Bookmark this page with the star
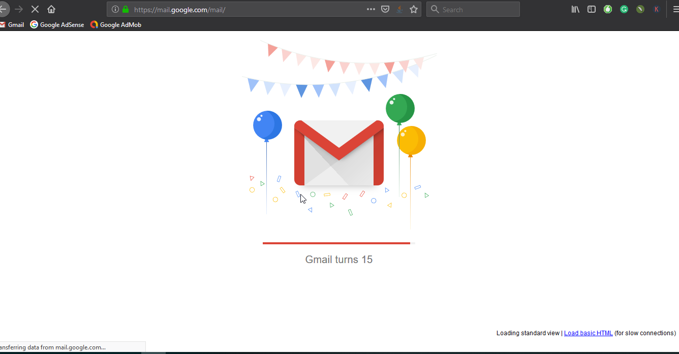 [413, 9]
